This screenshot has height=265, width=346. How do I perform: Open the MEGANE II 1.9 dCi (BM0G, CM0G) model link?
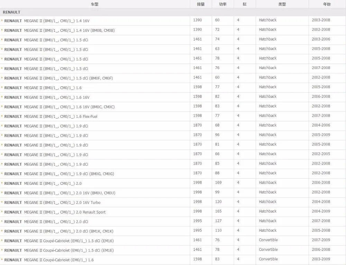point(59,174)
